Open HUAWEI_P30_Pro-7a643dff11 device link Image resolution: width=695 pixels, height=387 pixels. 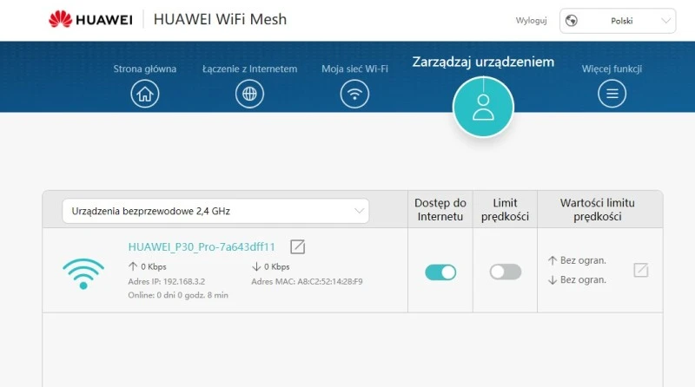[x=202, y=246]
